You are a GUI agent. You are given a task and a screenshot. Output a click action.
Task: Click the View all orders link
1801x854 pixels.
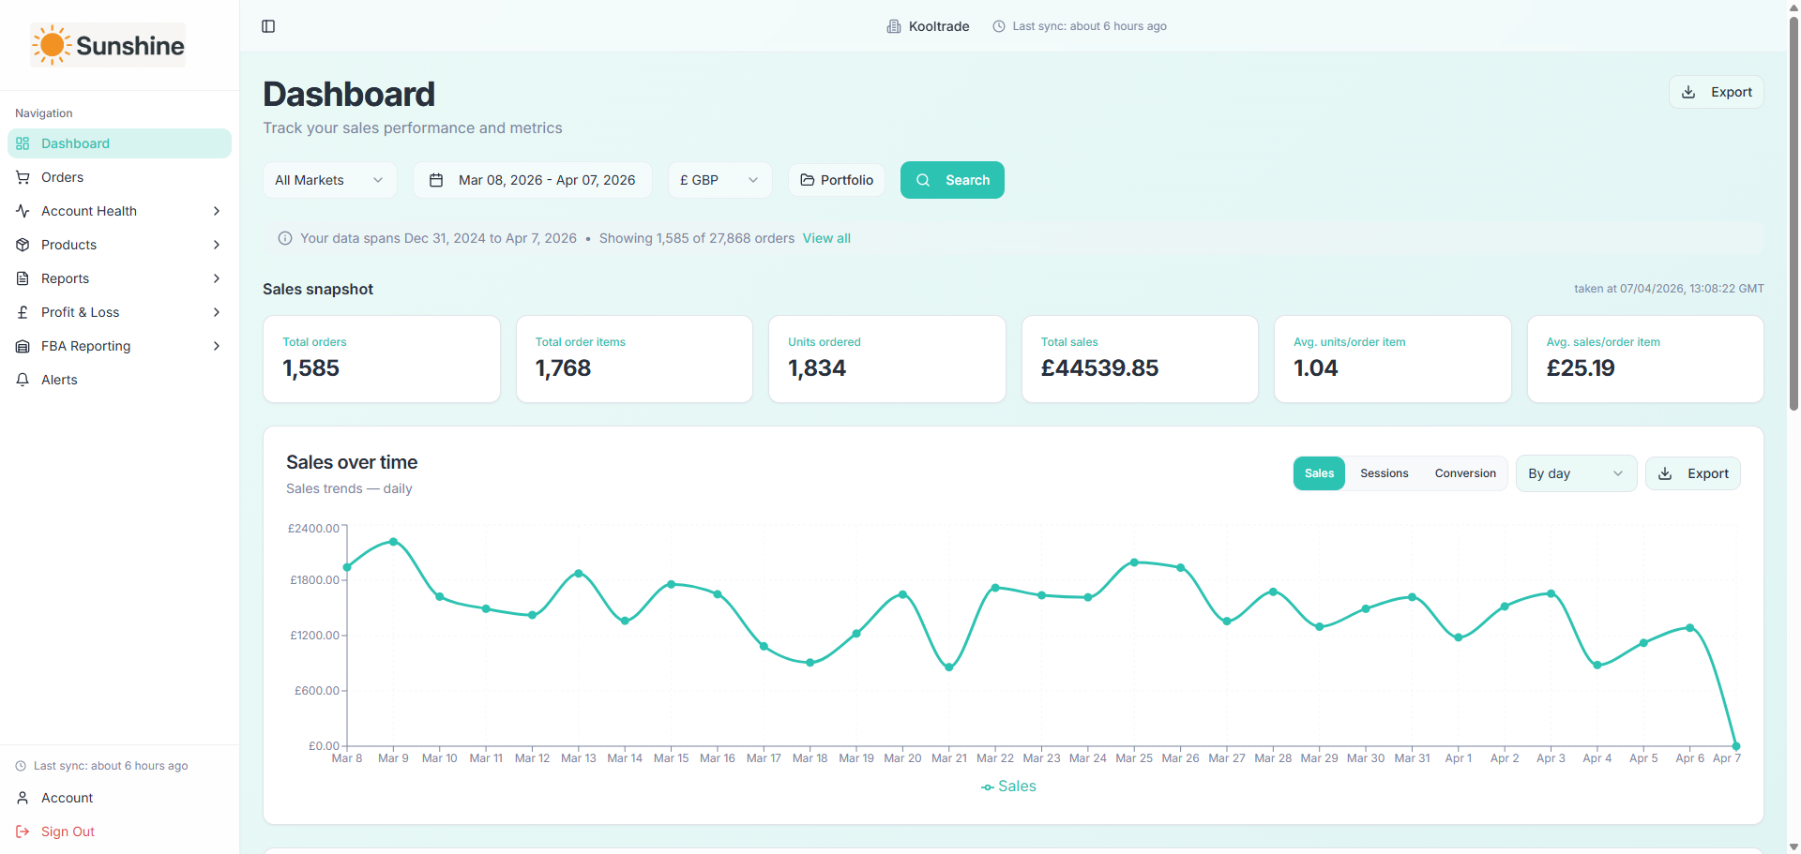(826, 238)
